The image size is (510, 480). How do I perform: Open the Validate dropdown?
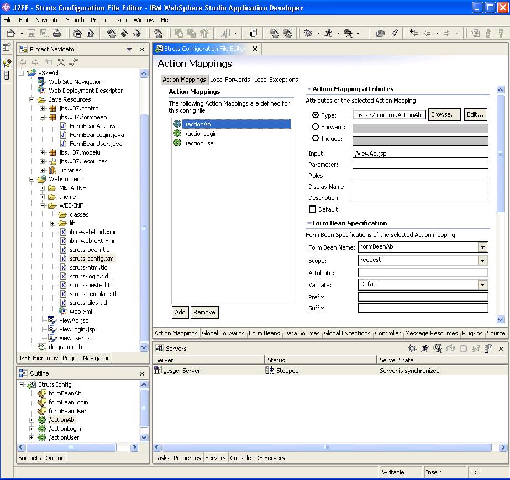[483, 285]
